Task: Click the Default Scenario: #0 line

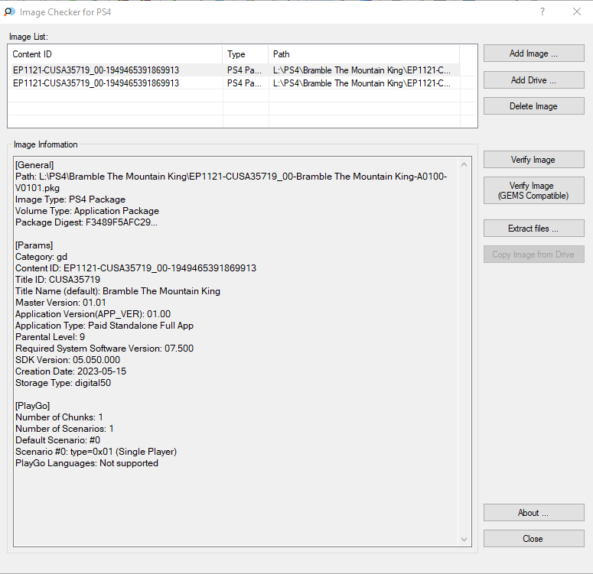Action: [x=58, y=440]
